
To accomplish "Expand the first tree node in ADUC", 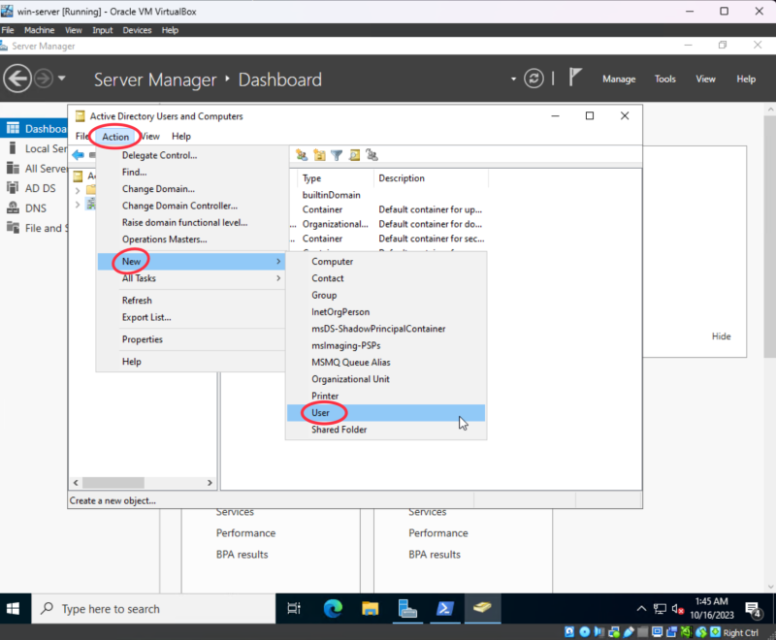I will (x=78, y=190).
